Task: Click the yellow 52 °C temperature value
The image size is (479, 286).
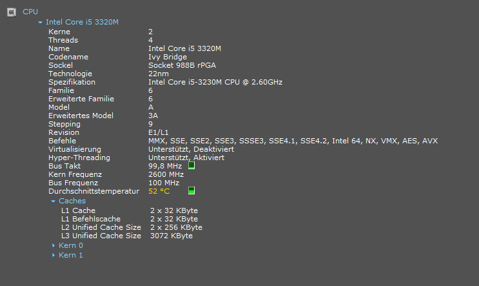Action: (x=159, y=191)
